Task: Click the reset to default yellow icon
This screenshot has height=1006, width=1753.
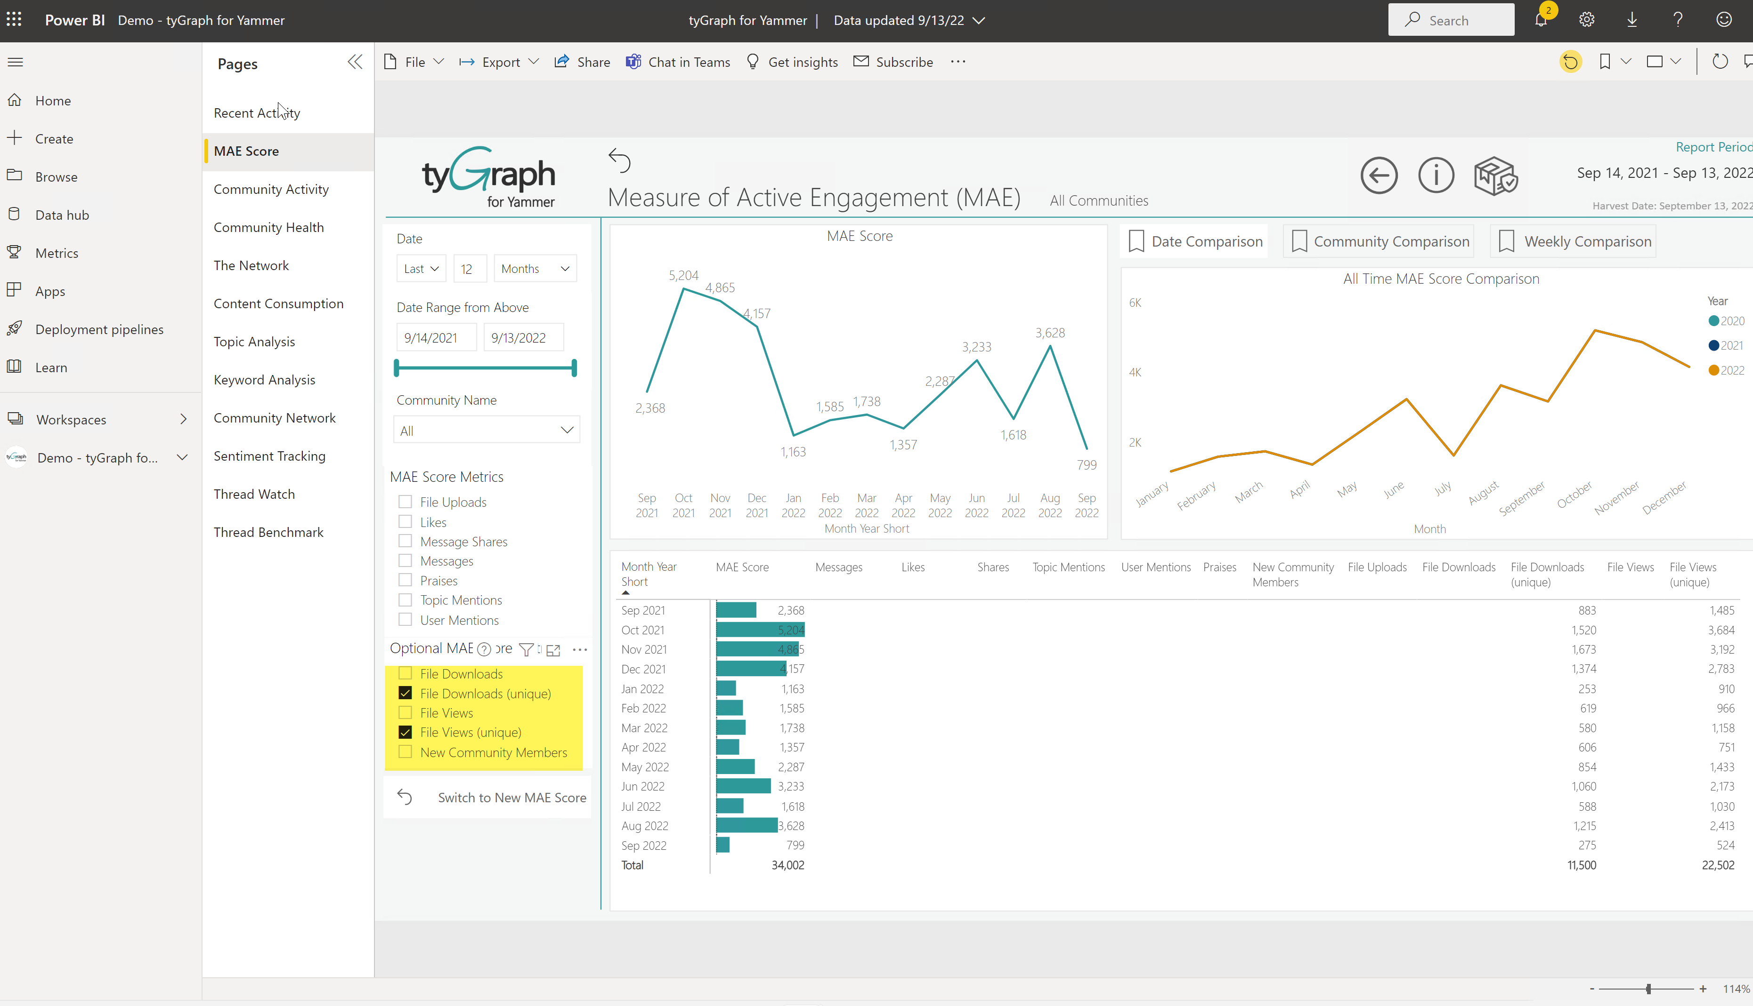Action: (1570, 62)
